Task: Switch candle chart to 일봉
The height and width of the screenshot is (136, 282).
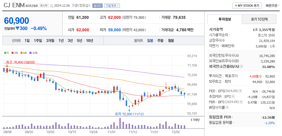Action: pyautogui.click(x=150, y=41)
